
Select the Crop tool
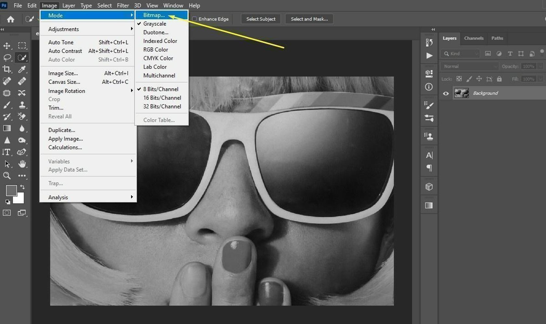(7, 69)
